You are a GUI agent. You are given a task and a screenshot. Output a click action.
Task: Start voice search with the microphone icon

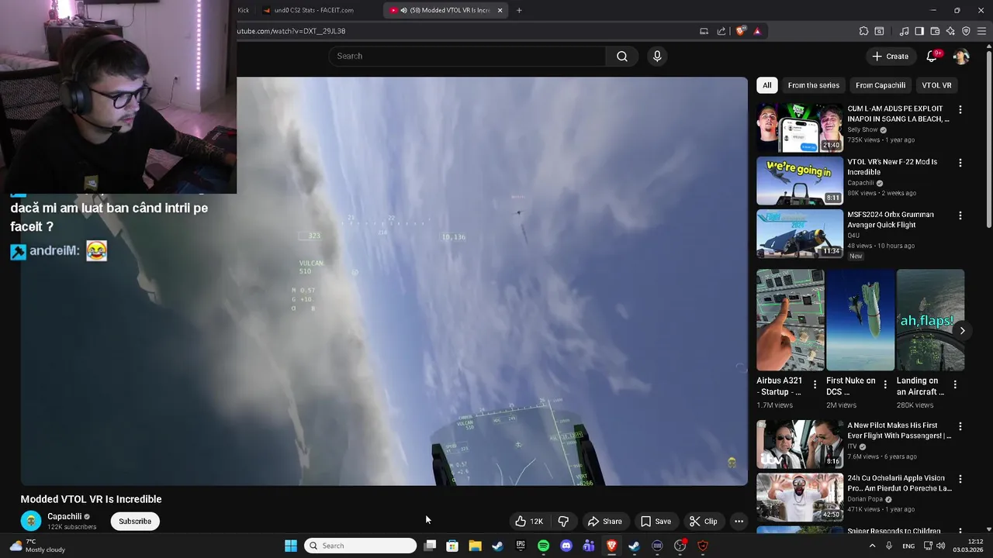click(657, 56)
